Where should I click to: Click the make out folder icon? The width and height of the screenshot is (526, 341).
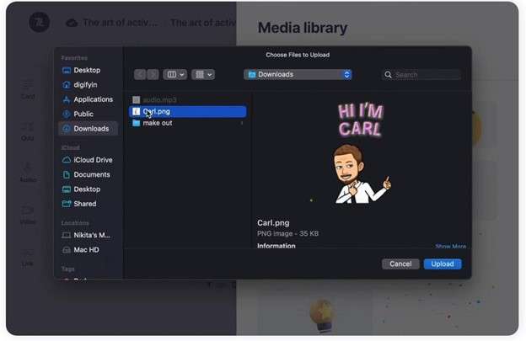(x=136, y=123)
